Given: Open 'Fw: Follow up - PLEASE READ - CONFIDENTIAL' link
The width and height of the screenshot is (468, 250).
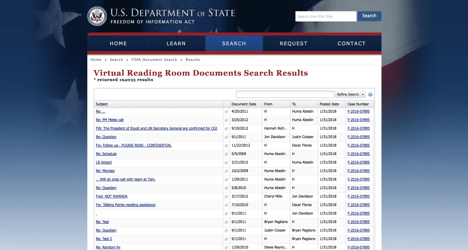Looking at the screenshot, I should 134,145.
